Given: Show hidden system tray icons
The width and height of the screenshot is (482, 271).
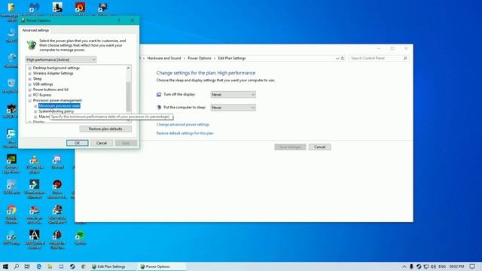Looking at the screenshot, I should click(x=404, y=266).
